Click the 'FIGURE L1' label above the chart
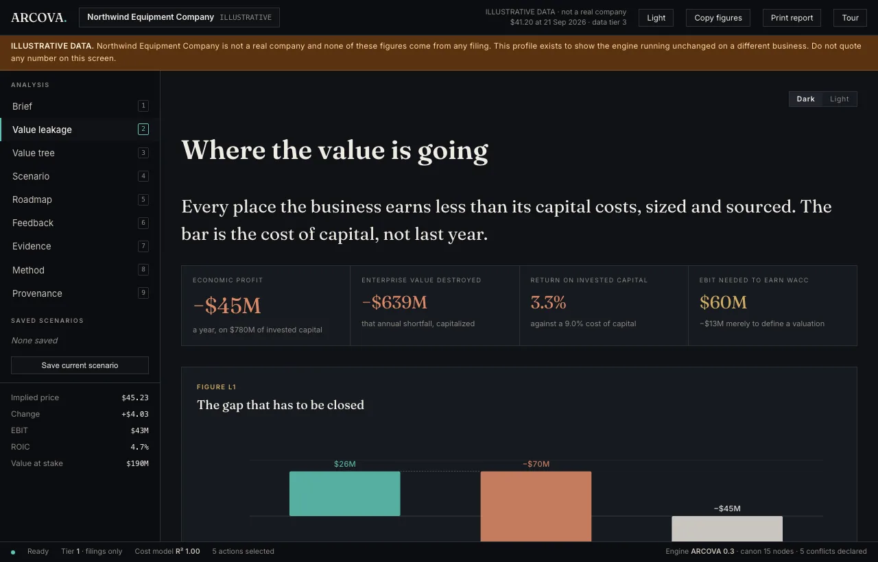 point(216,387)
